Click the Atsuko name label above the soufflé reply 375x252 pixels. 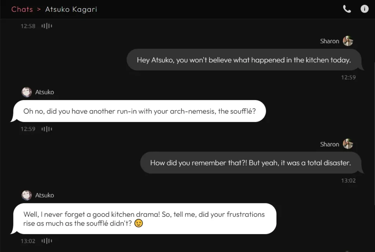click(x=45, y=92)
